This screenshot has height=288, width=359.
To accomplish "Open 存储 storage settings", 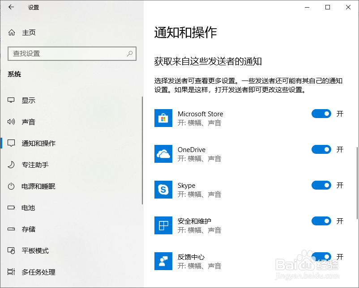I will [28, 229].
